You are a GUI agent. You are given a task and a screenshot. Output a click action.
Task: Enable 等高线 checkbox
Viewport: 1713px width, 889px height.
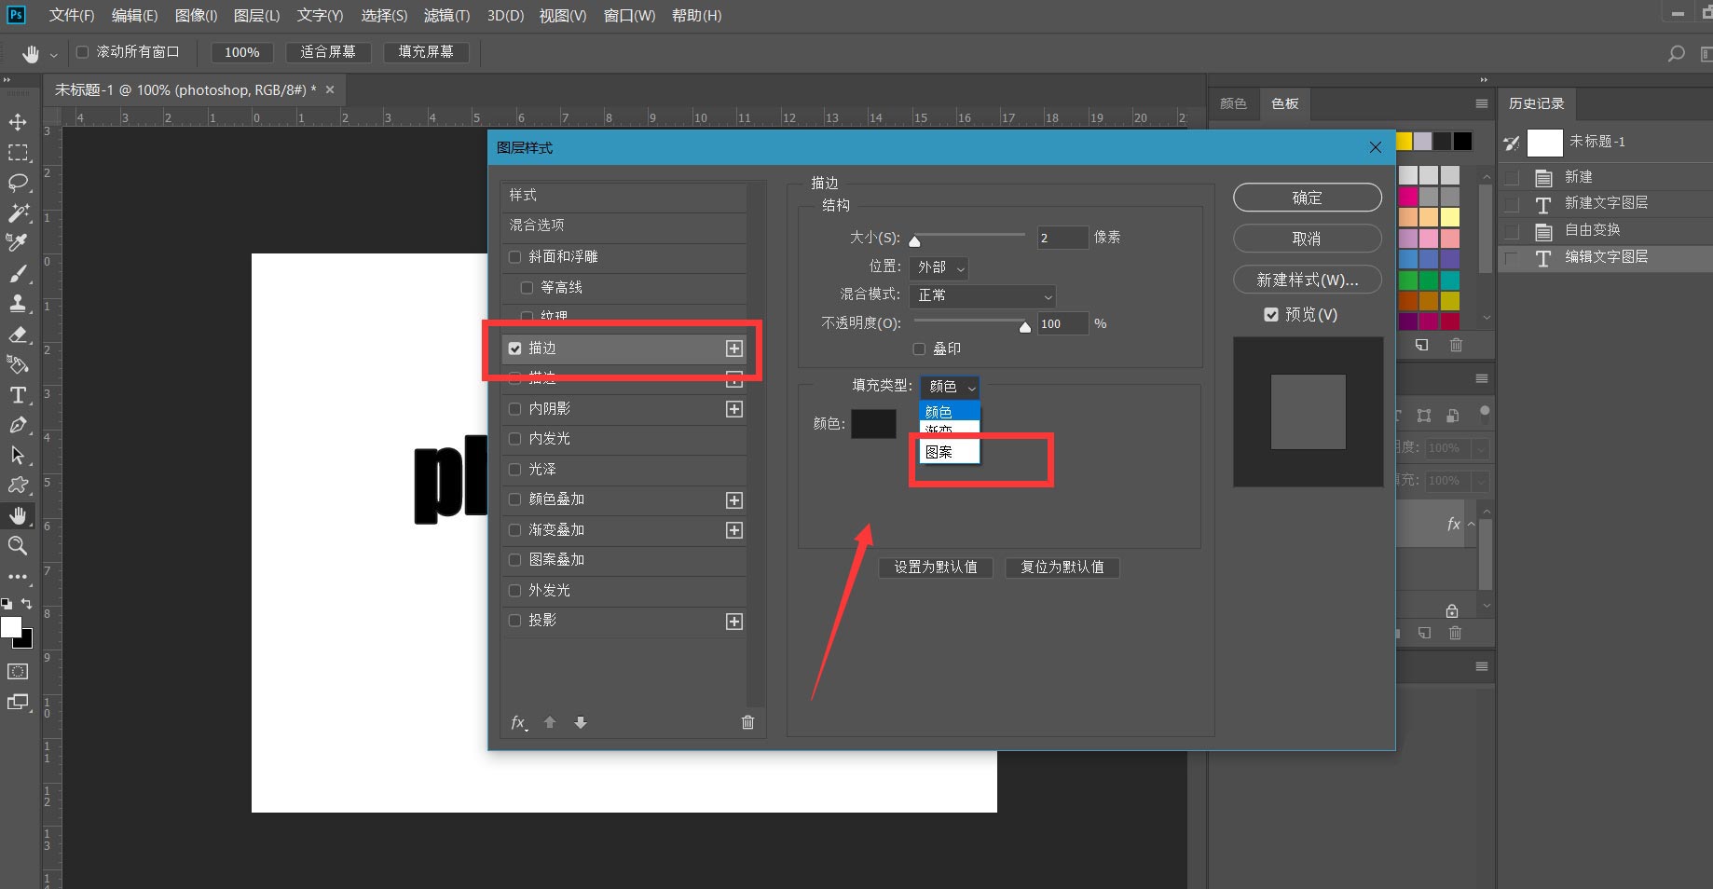click(x=527, y=288)
